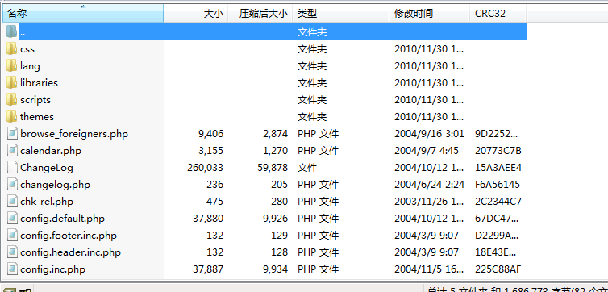Click the calendar.php file icon
The width and height of the screenshot is (608, 292).
coord(13,151)
